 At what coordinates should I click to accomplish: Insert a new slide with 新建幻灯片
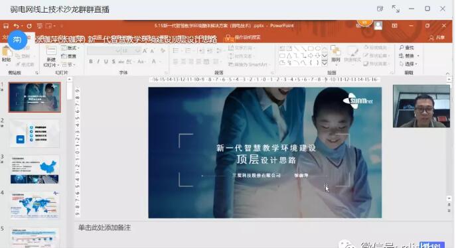pyautogui.click(x=51, y=57)
